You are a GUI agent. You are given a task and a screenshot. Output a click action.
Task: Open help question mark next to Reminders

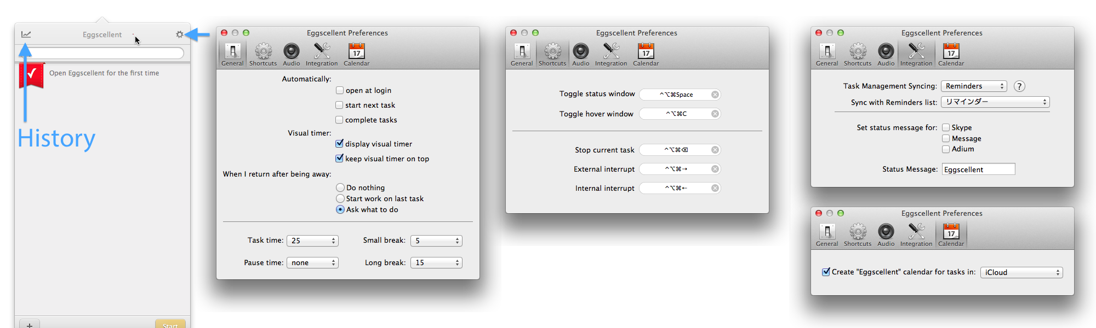[1019, 86]
